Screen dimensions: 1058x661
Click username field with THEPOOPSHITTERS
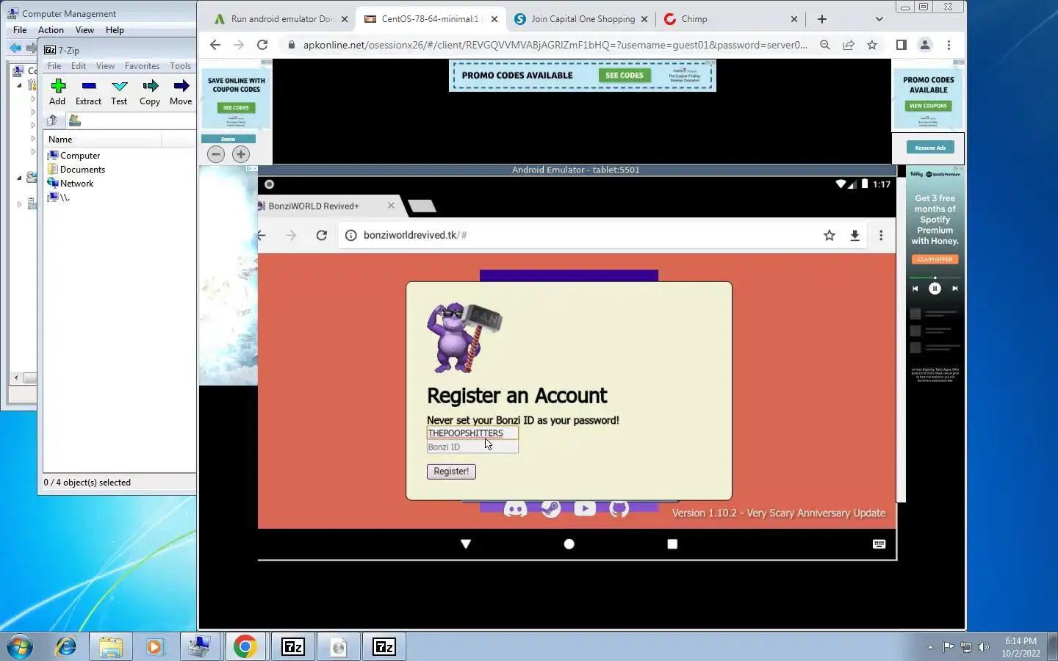click(472, 433)
